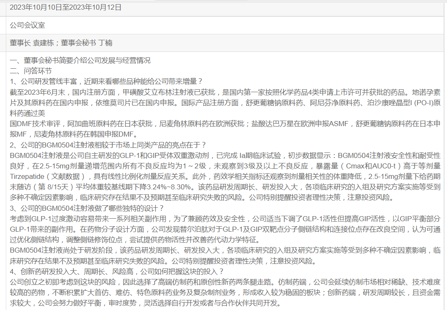Image resolution: width=447 pixels, height=310 pixels.
Task: Click question 2 about BGM0504 同类产品亮点
Action: tap(108, 145)
